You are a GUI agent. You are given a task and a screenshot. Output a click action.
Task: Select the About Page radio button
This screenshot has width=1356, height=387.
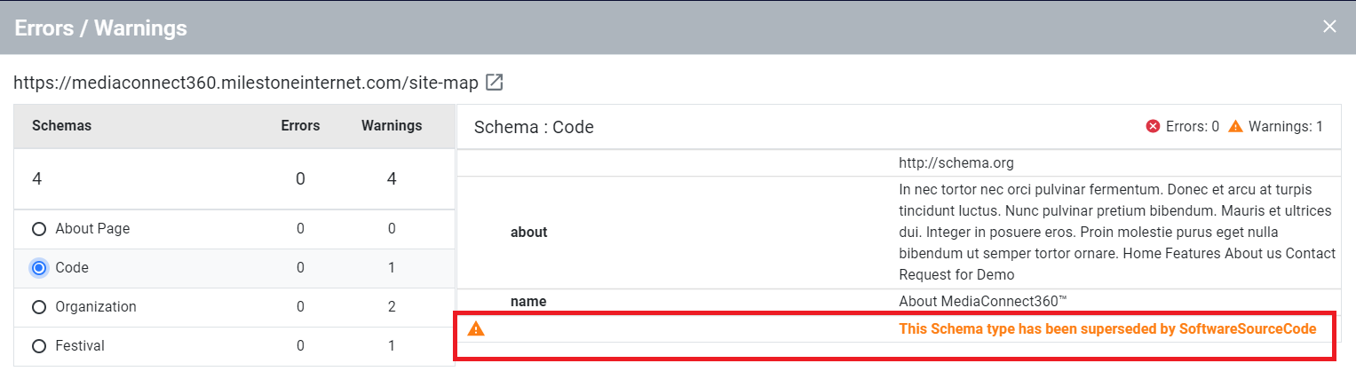[x=39, y=229]
